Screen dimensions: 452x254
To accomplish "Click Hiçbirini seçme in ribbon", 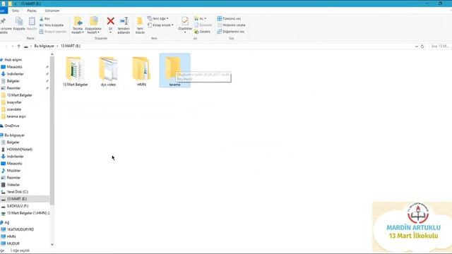I will point(232,25).
